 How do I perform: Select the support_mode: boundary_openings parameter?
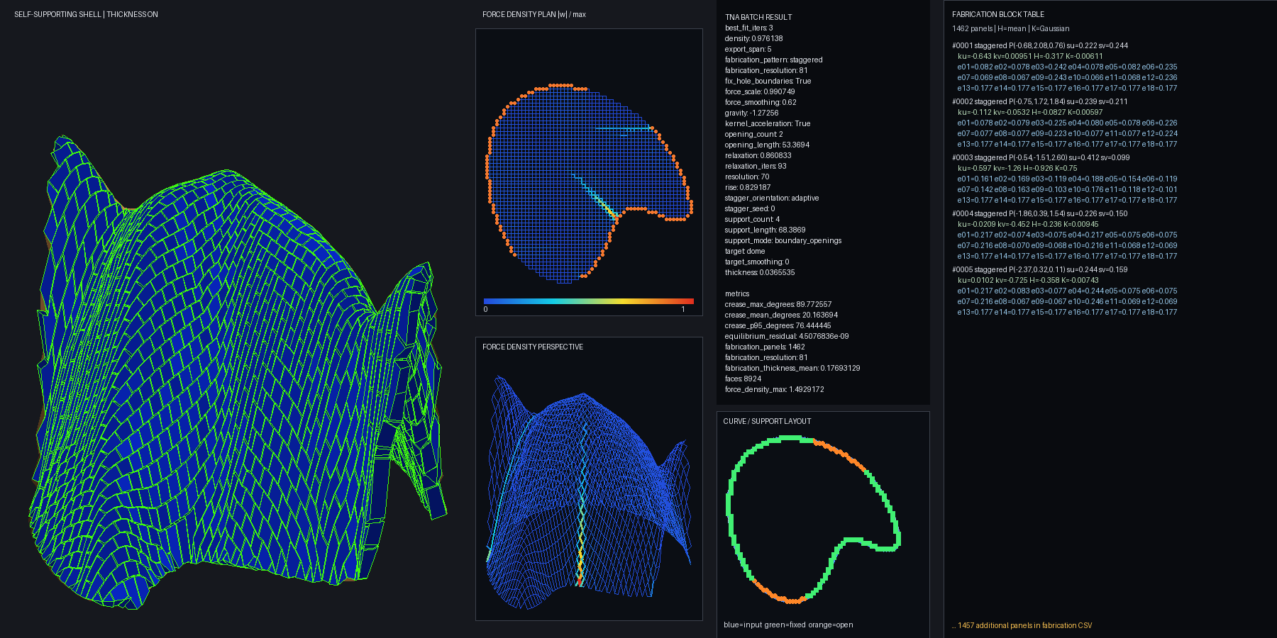pos(783,240)
